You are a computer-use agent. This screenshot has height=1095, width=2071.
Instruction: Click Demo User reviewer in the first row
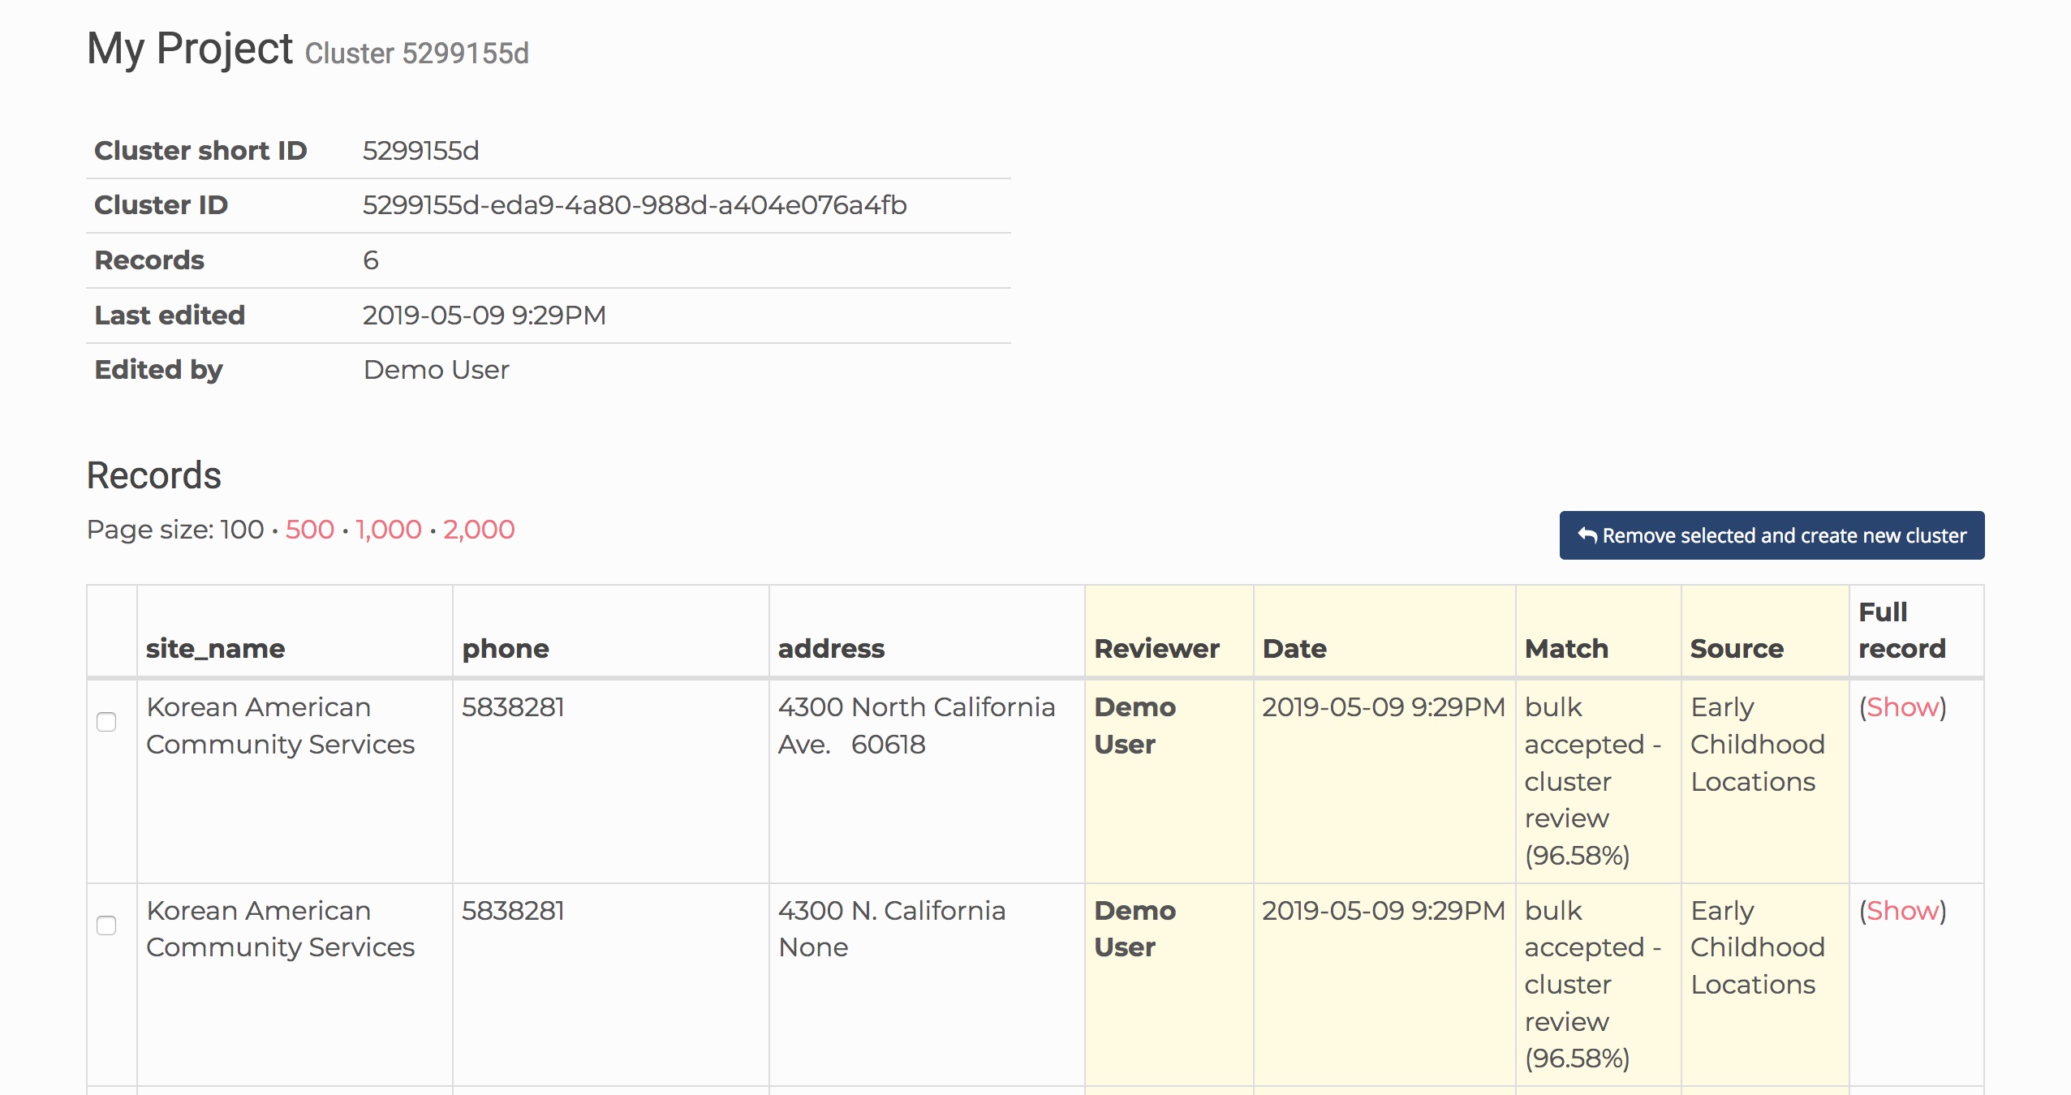pos(1135,726)
